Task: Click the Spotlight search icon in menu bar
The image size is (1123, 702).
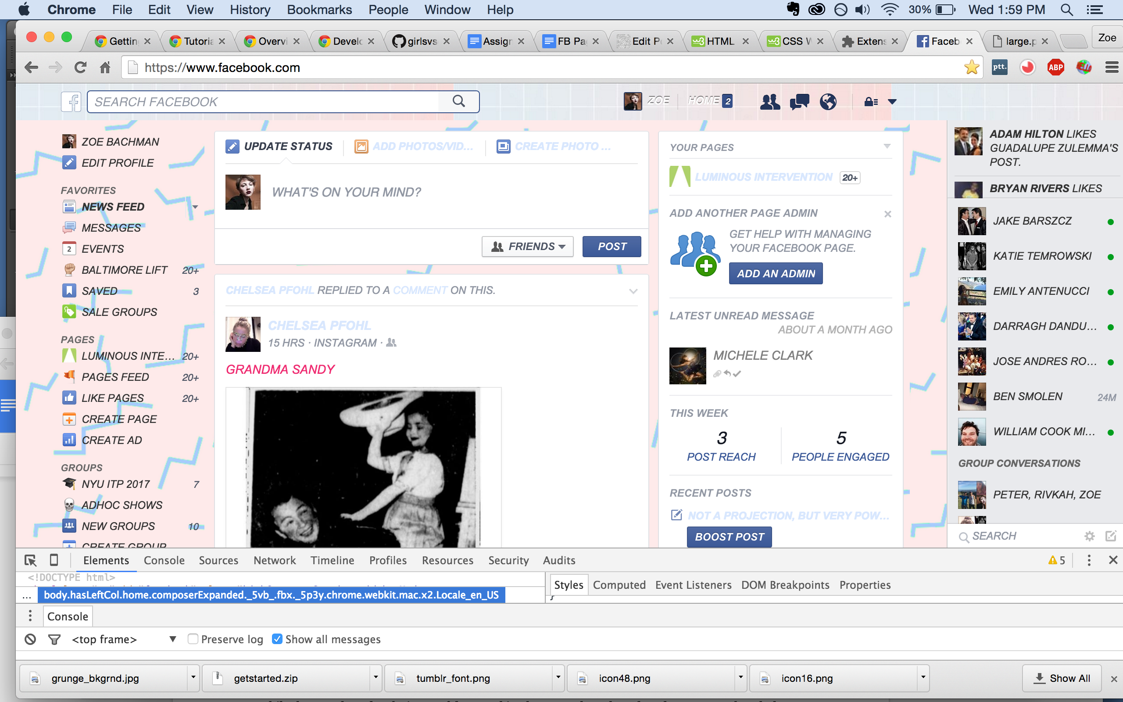Action: [x=1066, y=10]
